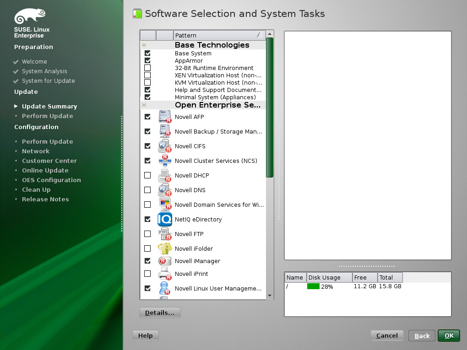Check the Novell DHCP pattern checkbox
Screen dimensions: 467x350
click(147, 175)
